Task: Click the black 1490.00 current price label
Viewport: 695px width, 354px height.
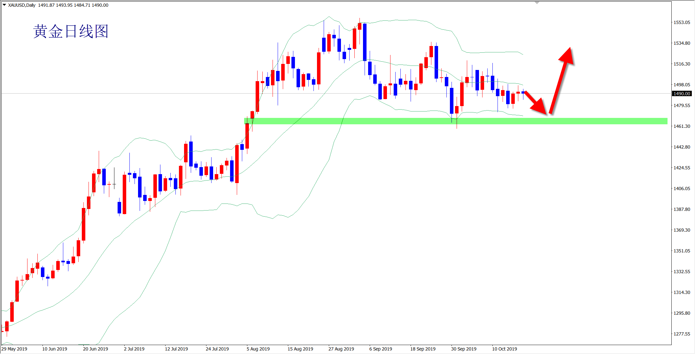Action: [682, 94]
